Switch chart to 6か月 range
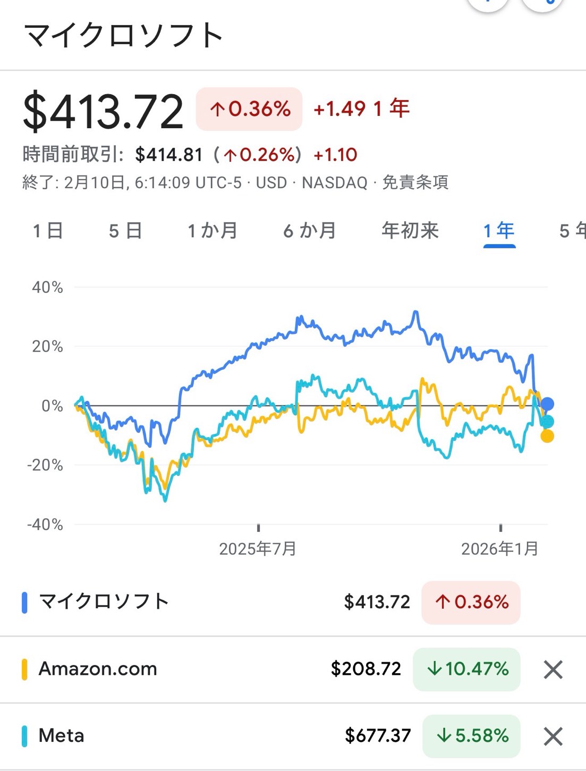Screen dimensions: 586x771 [x=310, y=231]
